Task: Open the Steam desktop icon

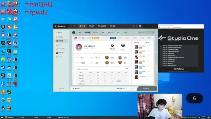Action: 3,68
